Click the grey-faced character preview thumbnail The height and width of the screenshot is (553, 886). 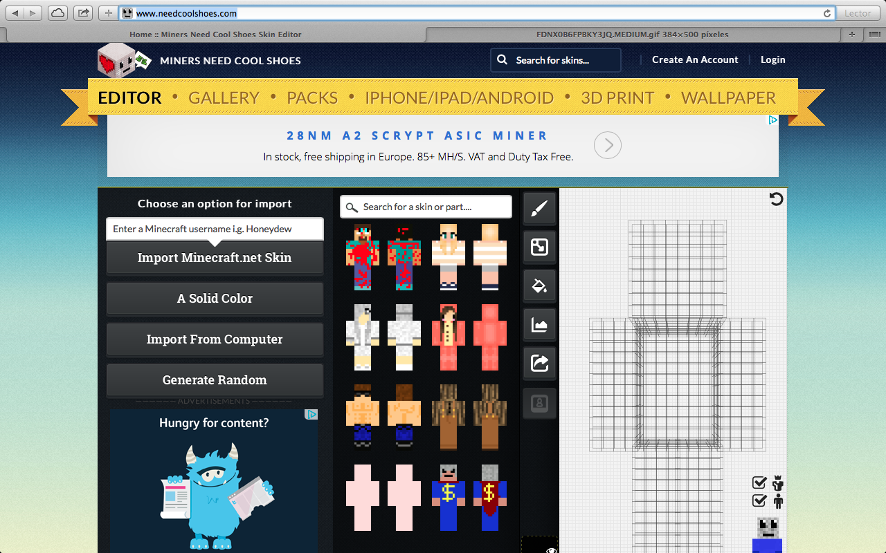pyautogui.click(x=767, y=534)
